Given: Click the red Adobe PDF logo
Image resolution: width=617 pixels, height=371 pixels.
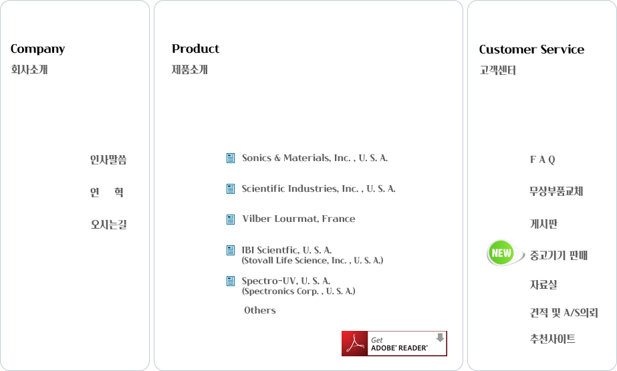Looking at the screenshot, I should pos(354,344).
